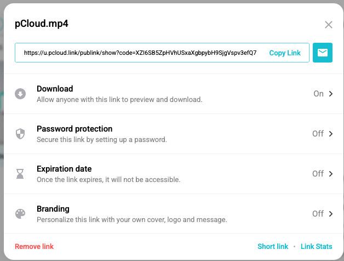Open the Branding row title
Screen dimensions: 344x261
click(x=53, y=209)
